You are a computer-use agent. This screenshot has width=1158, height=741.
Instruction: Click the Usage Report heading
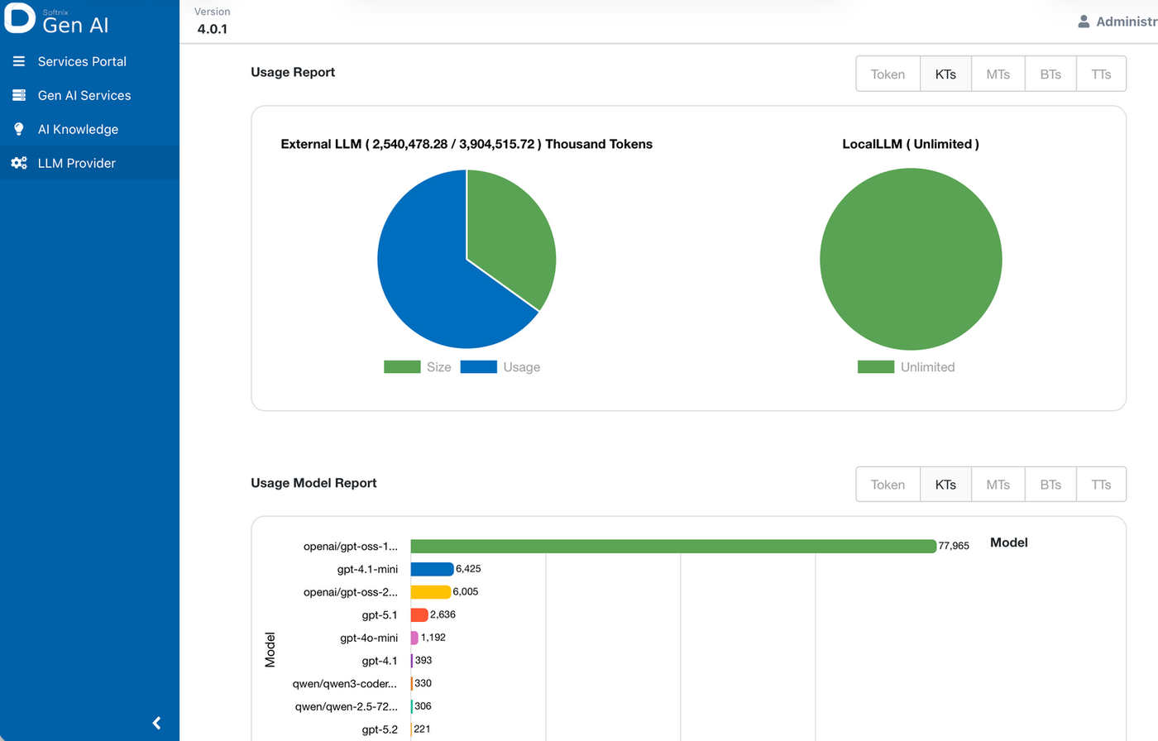(x=293, y=72)
